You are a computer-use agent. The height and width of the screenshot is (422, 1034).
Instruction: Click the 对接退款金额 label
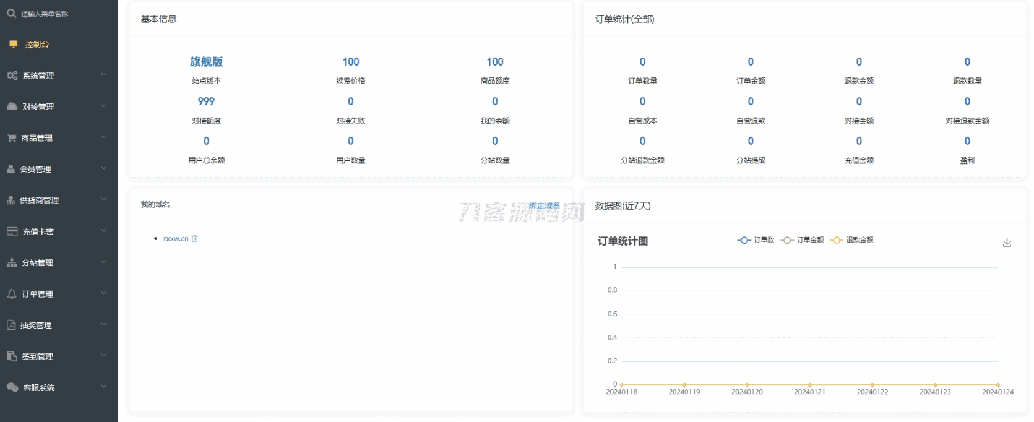click(967, 121)
